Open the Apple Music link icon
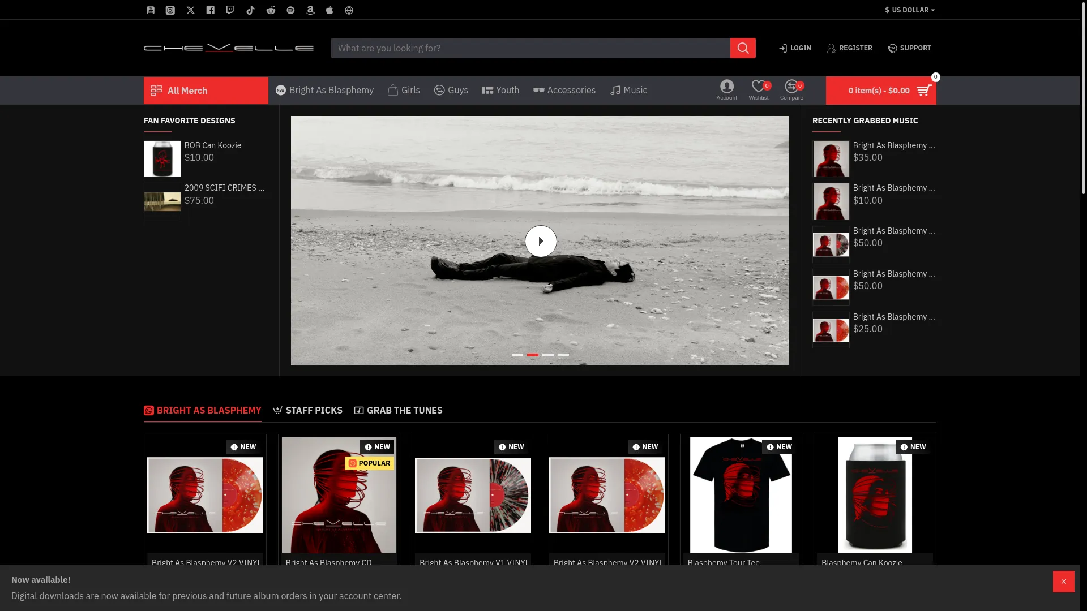Screen dimensions: 1087x611 (329, 10)
